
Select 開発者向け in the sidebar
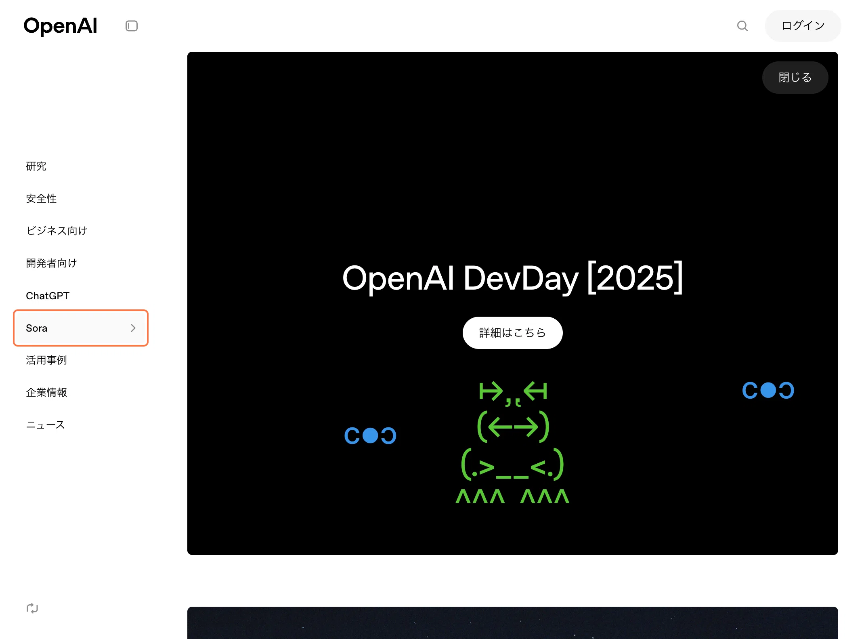click(x=51, y=263)
